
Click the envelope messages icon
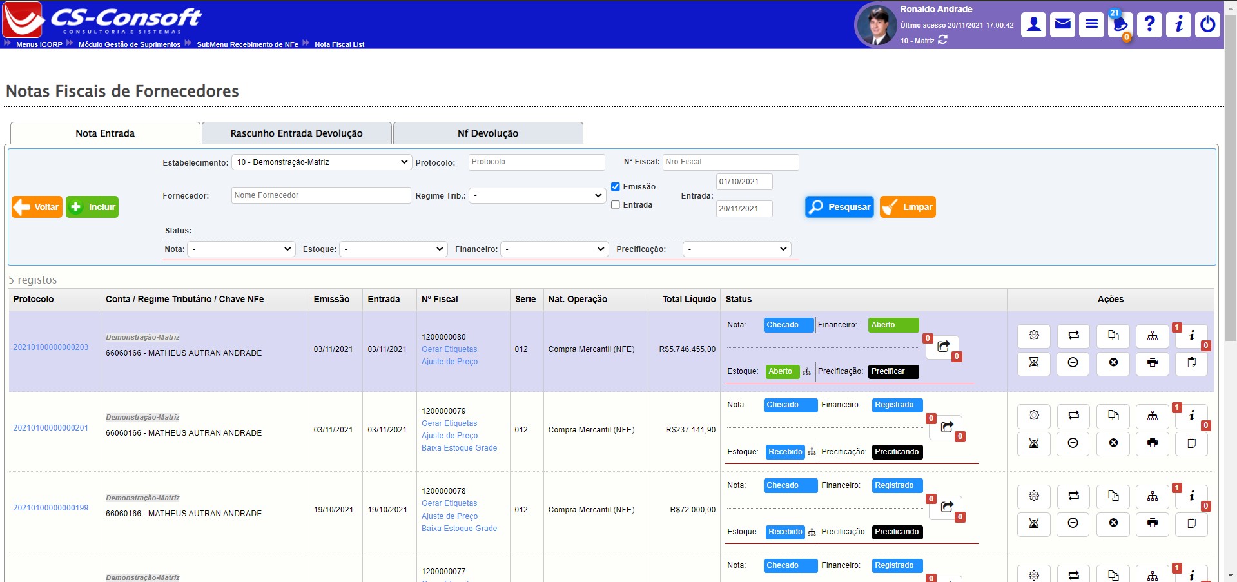point(1062,24)
